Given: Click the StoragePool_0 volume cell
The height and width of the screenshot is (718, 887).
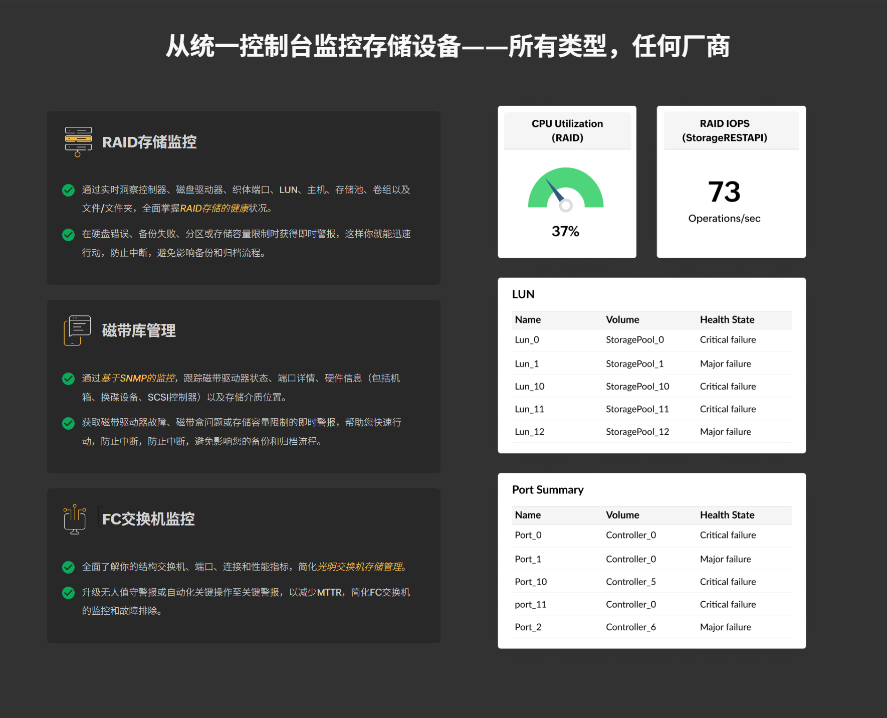Looking at the screenshot, I should point(635,339).
